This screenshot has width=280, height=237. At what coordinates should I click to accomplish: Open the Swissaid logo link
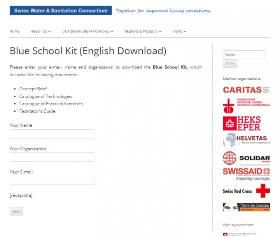pos(246,174)
